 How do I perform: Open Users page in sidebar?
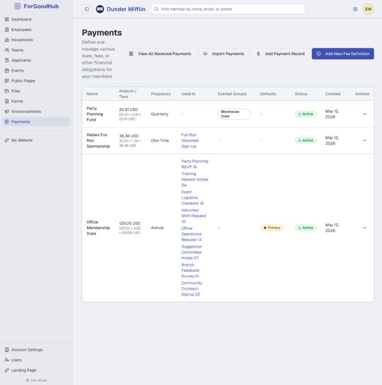coord(36,360)
